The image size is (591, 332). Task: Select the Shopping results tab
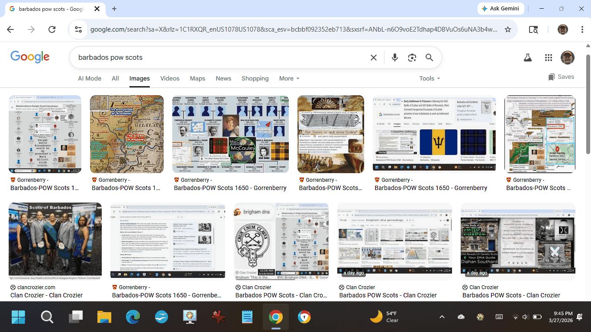click(x=255, y=78)
